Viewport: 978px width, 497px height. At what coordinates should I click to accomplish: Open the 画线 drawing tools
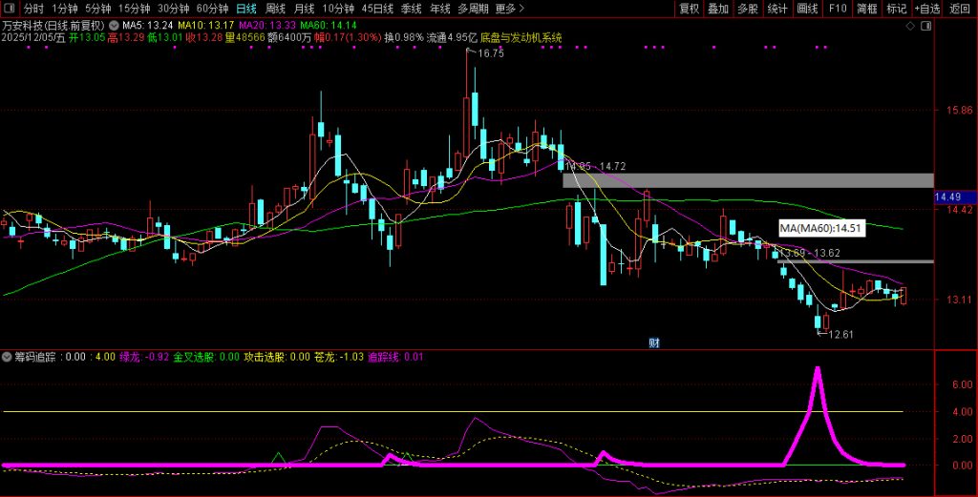pos(807,9)
